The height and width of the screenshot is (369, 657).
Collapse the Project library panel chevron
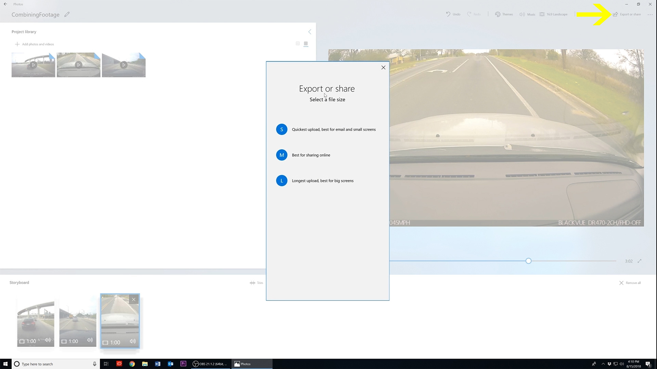(310, 32)
